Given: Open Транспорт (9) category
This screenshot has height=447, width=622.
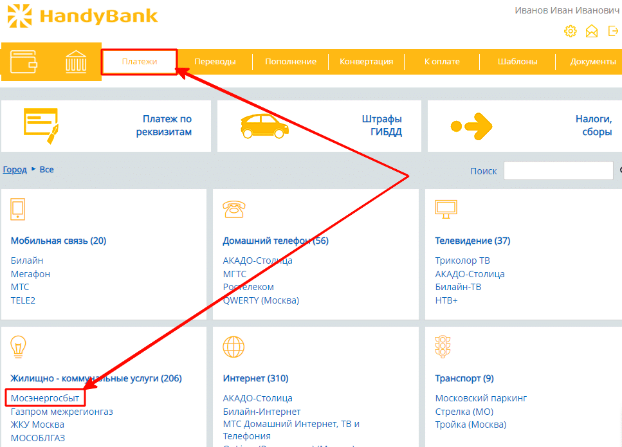Looking at the screenshot, I should (x=464, y=378).
